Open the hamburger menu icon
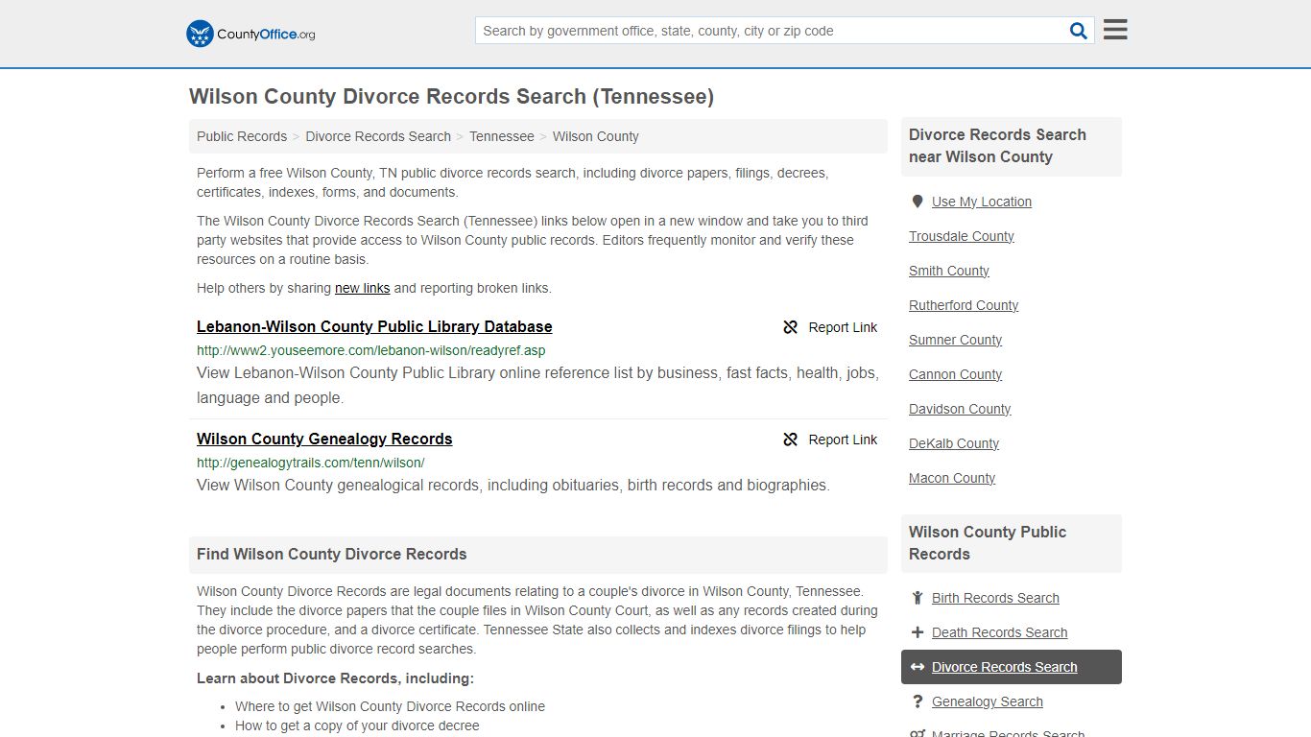The width and height of the screenshot is (1311, 737). (x=1115, y=30)
